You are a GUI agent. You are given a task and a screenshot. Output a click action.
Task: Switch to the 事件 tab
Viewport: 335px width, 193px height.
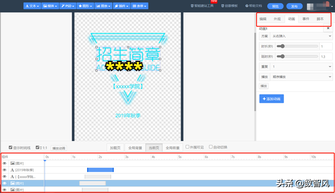[x=306, y=19]
